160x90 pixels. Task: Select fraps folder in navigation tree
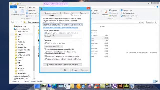[x=19, y=34]
